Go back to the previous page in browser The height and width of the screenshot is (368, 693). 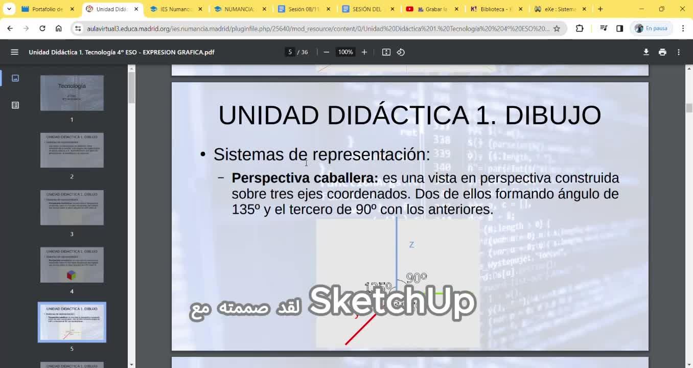coord(10,29)
